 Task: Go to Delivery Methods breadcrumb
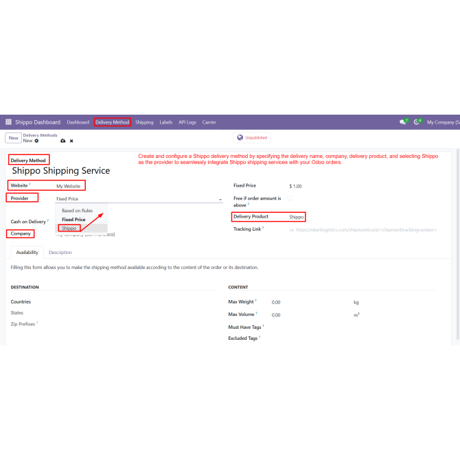[x=41, y=135]
